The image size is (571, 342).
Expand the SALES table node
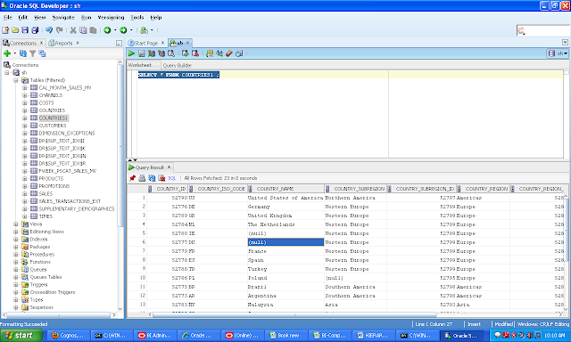24,194
